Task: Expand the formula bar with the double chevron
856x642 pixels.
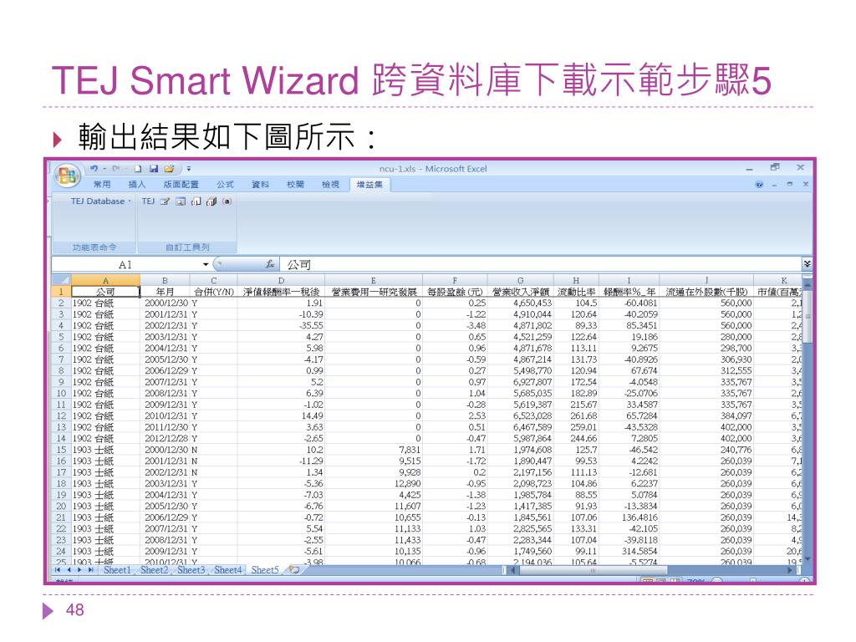Action: pyautogui.click(x=807, y=264)
